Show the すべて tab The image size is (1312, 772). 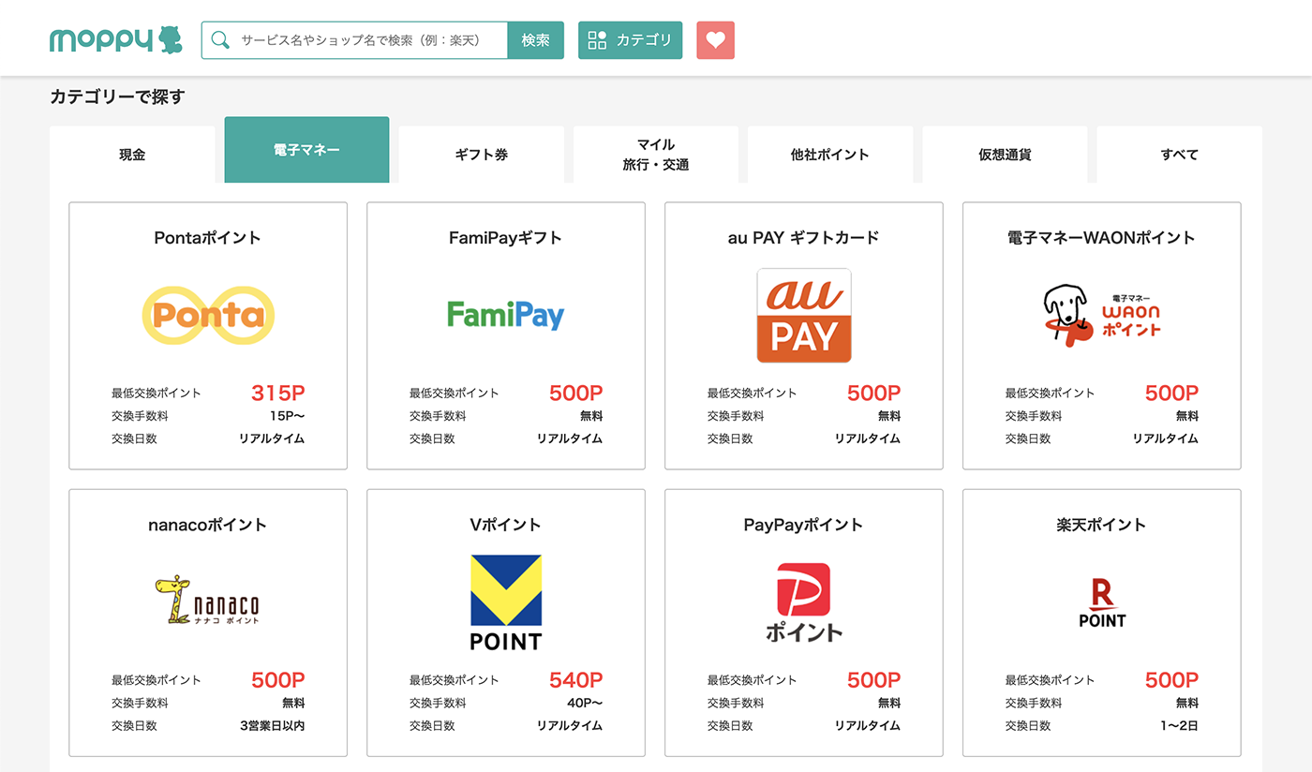[1179, 155]
